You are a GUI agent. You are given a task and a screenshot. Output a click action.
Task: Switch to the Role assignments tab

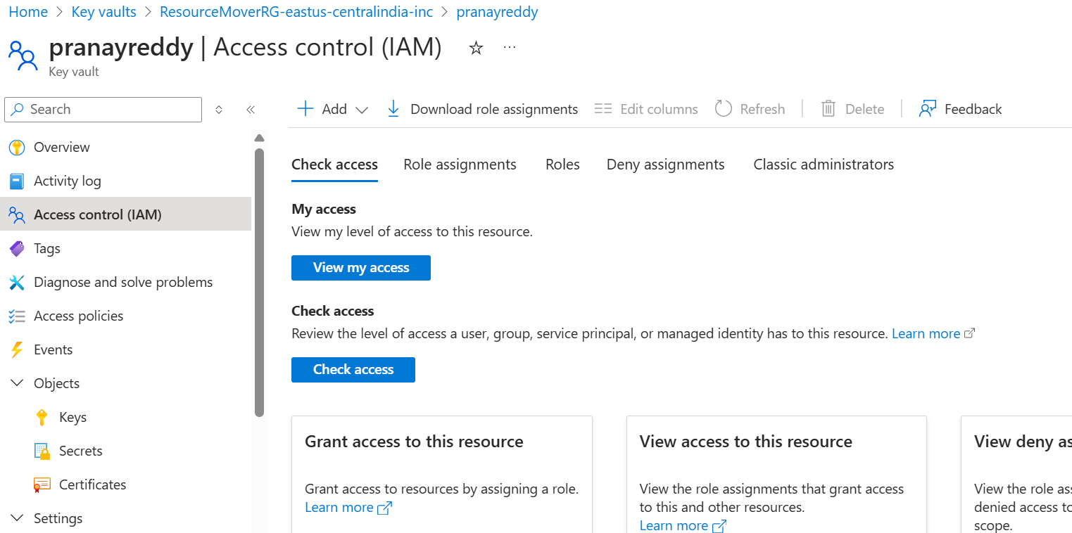(x=460, y=165)
